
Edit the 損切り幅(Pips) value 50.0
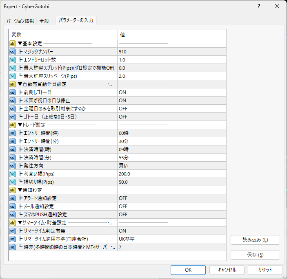tap(172, 182)
